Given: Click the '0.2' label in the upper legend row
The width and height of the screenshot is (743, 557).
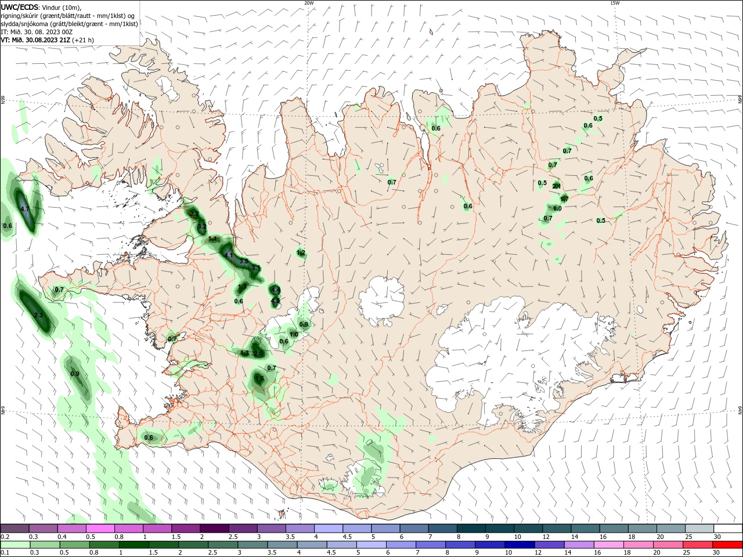Looking at the screenshot, I should point(5,537).
